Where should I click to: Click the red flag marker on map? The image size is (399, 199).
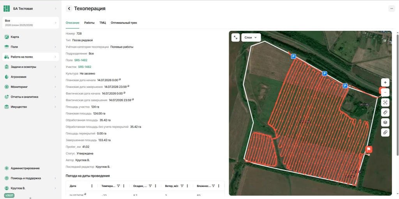(x=369, y=149)
